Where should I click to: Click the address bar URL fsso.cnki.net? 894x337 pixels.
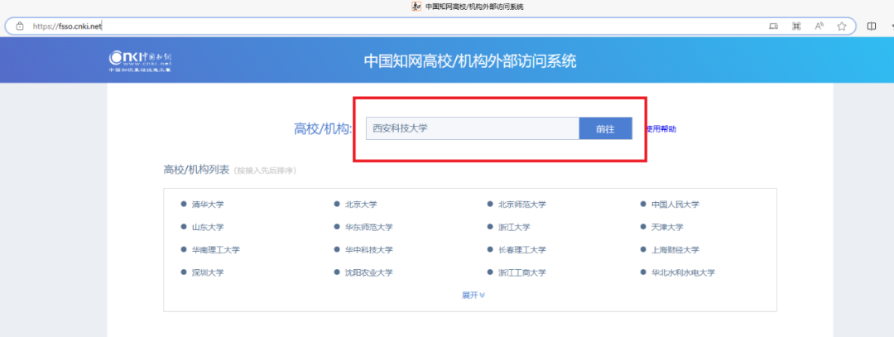[67, 26]
